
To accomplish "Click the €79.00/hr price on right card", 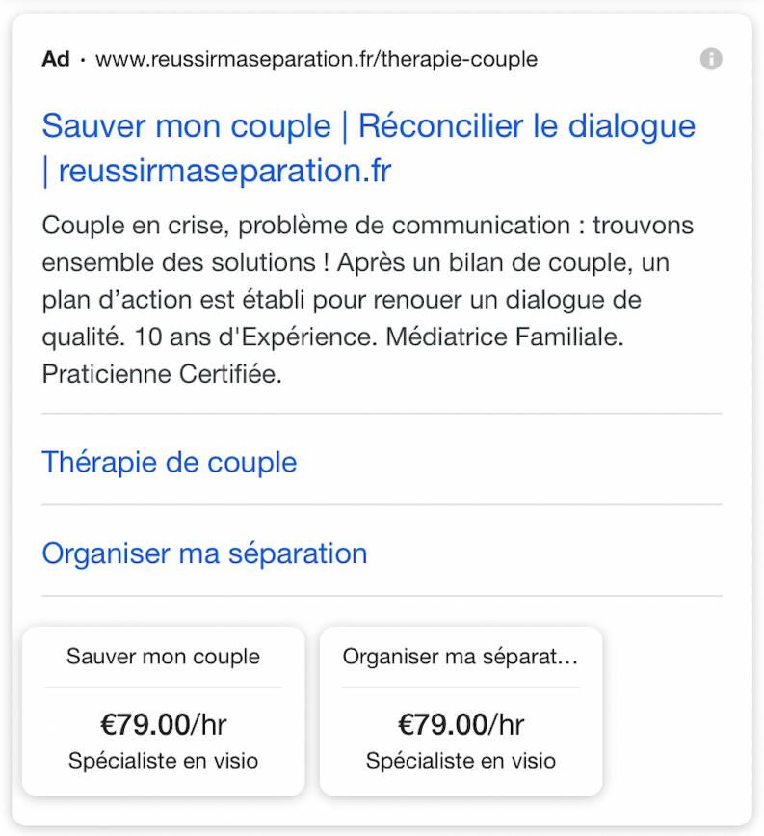I will (x=460, y=722).
